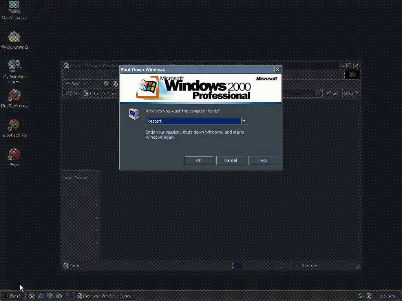Viewport: 402px width, 301px height.
Task: Click the fourth Quick Launch icon
Action: (x=59, y=296)
